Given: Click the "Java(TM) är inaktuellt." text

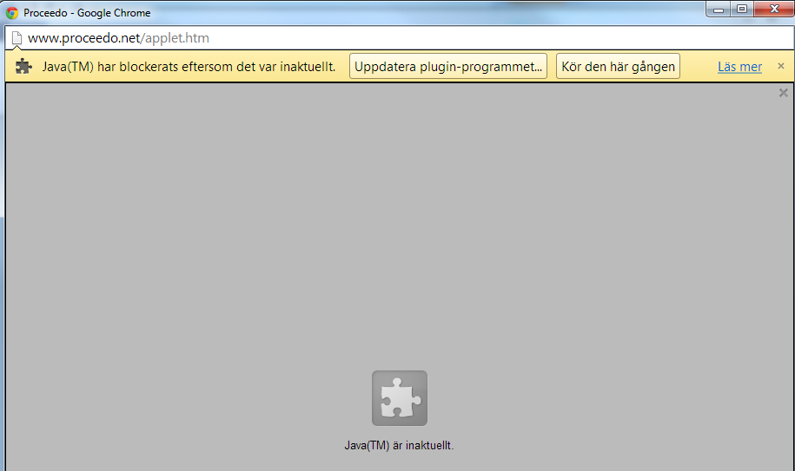Looking at the screenshot, I should coord(399,446).
